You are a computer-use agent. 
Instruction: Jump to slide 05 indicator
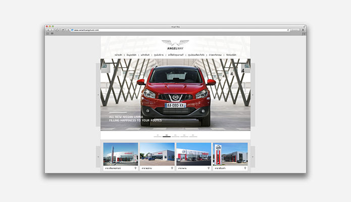pos(193,135)
